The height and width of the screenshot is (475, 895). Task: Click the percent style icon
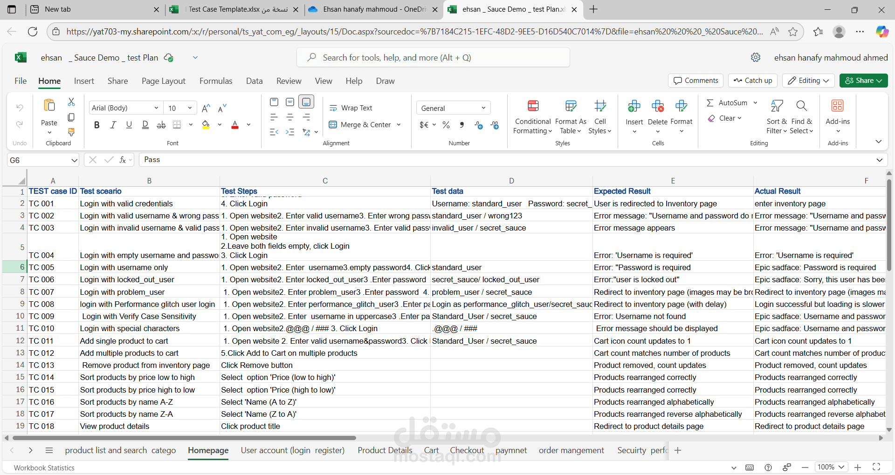[446, 125]
